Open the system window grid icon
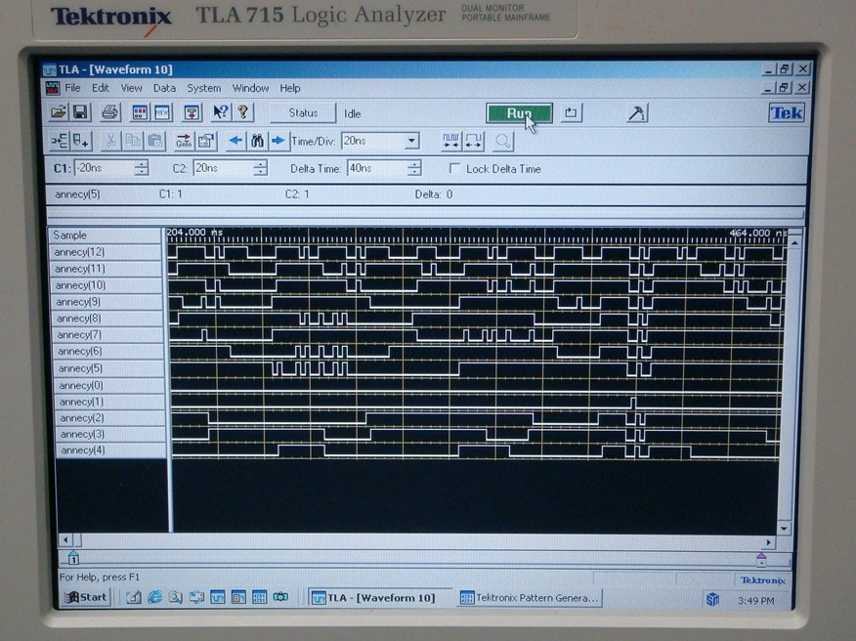The height and width of the screenshot is (641, 856). (x=140, y=113)
